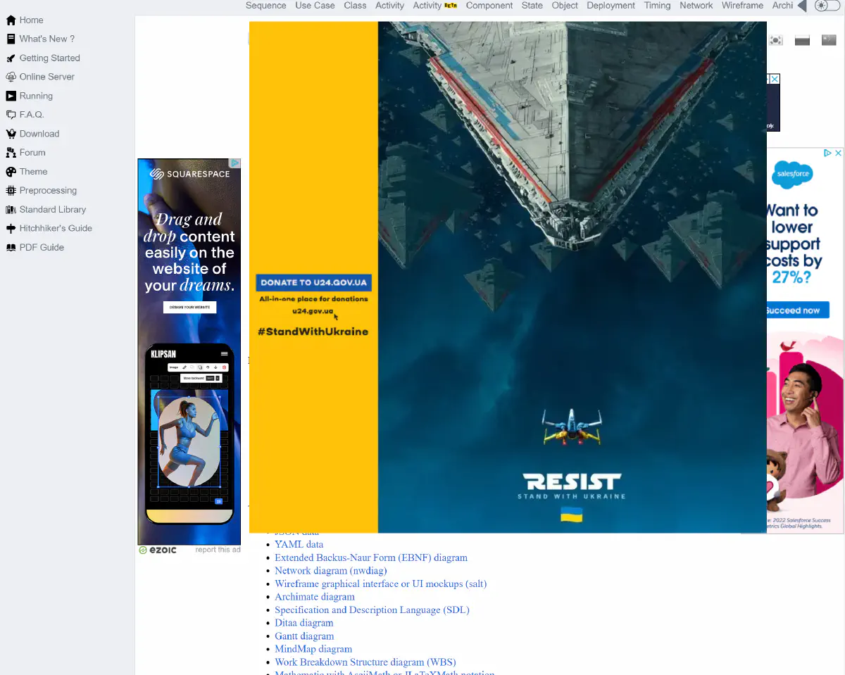
Task: Open the Deployment diagram menu item
Action: point(611,6)
